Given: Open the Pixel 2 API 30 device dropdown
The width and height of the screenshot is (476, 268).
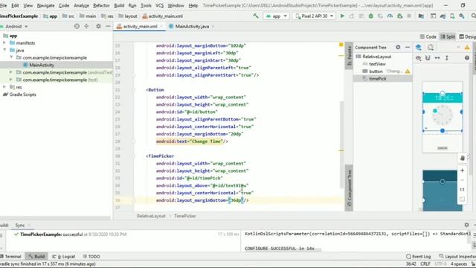Looking at the screenshot, I should click(314, 16).
